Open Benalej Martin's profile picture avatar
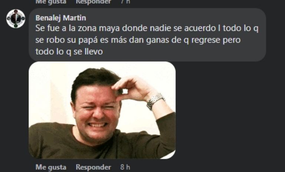Image resolution: width=285 pixels, height=172 pixels. click(x=16, y=19)
